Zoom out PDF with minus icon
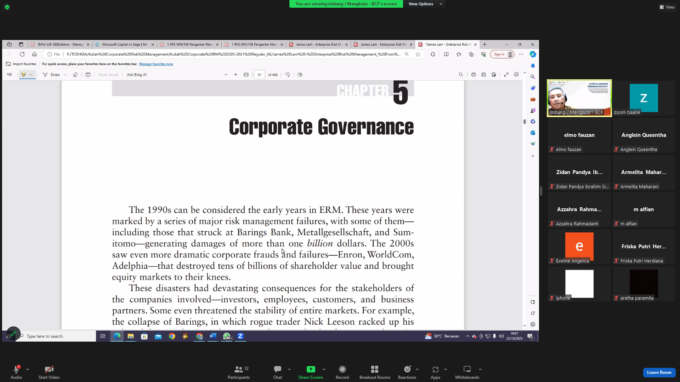 pos(226,75)
